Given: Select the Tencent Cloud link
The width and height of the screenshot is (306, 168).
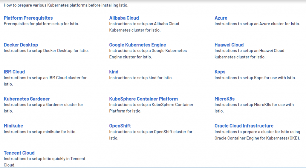Looking at the screenshot, I should point(19,153).
